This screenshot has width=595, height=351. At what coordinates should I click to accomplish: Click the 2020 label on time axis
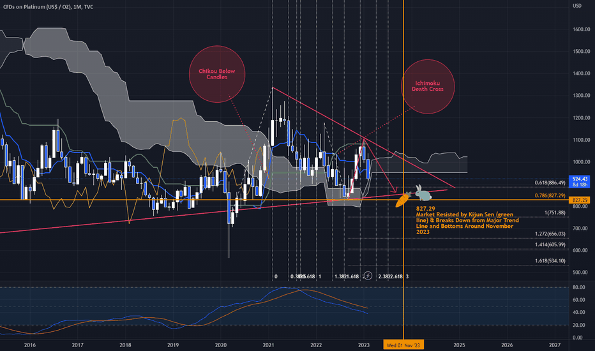[x=220, y=345]
